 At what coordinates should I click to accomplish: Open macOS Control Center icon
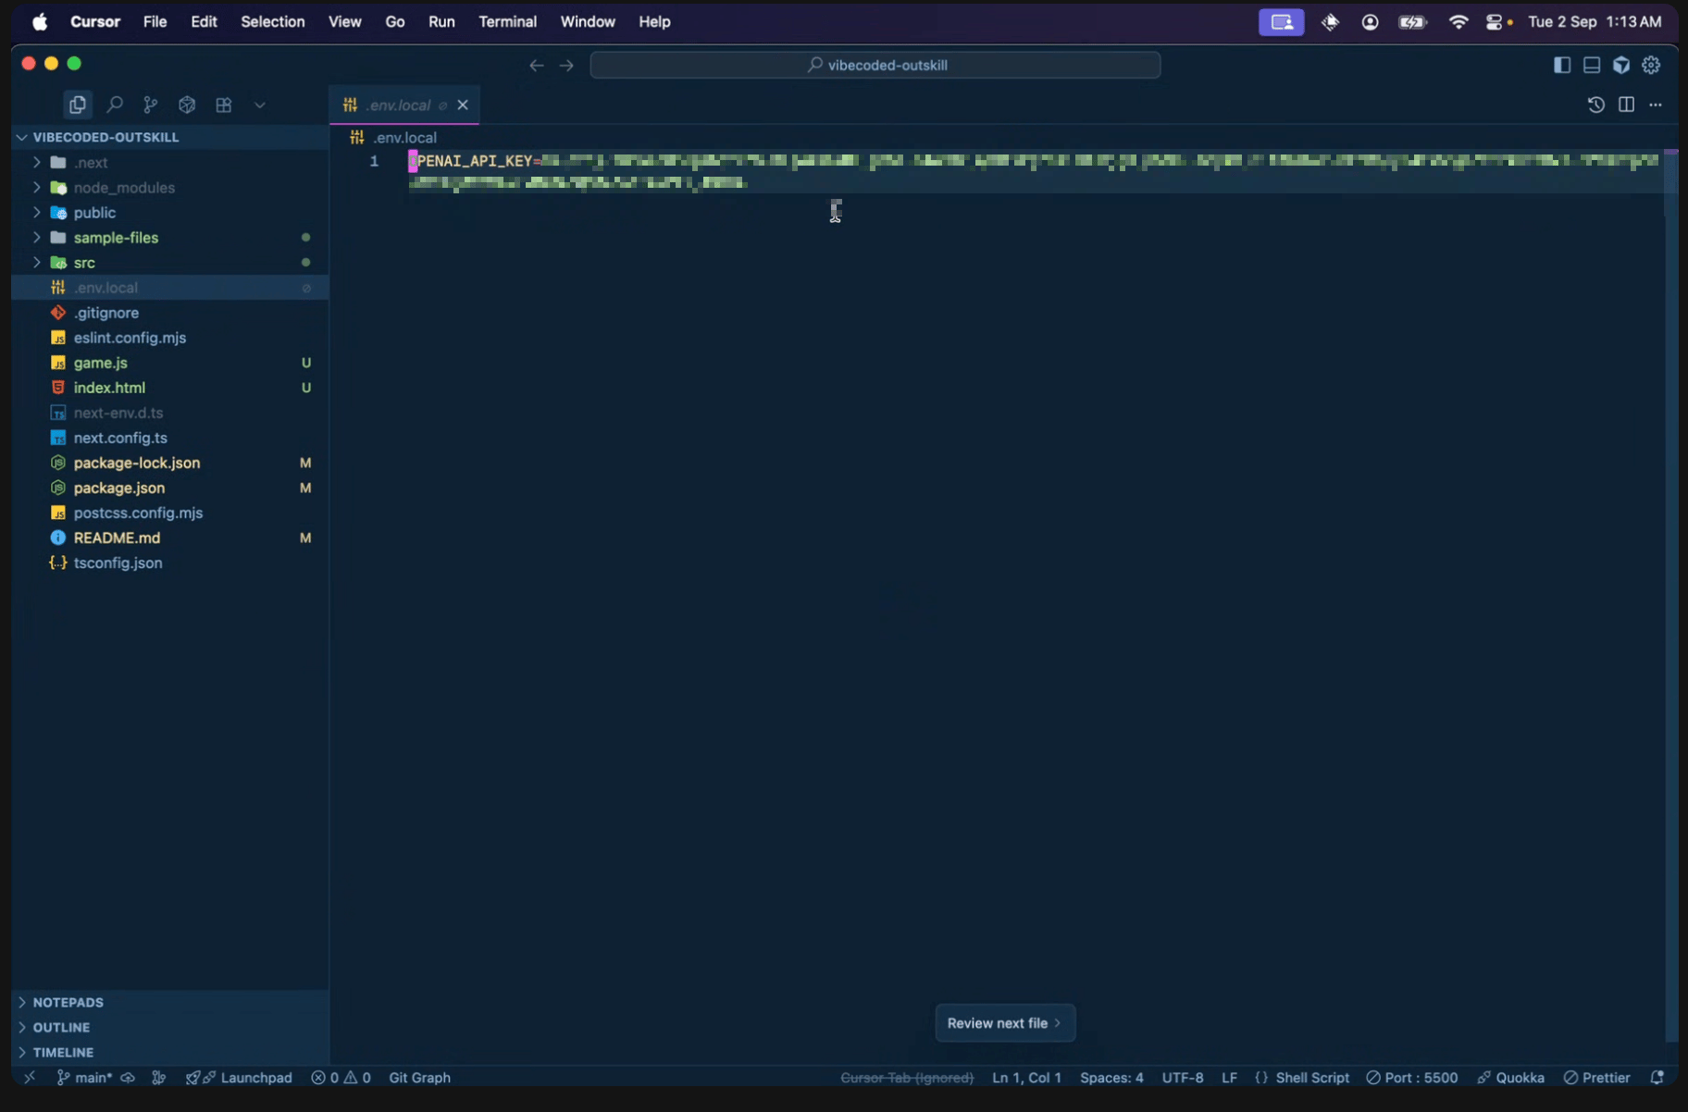[1494, 21]
